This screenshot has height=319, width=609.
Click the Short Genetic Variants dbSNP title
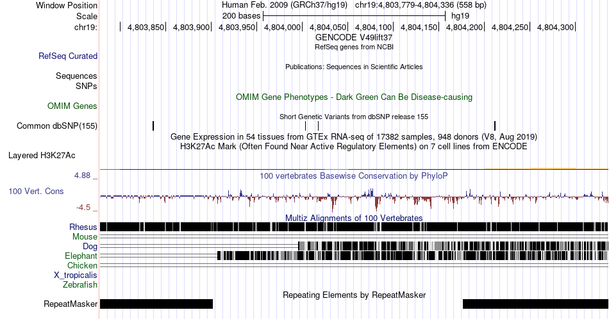pyautogui.click(x=354, y=117)
